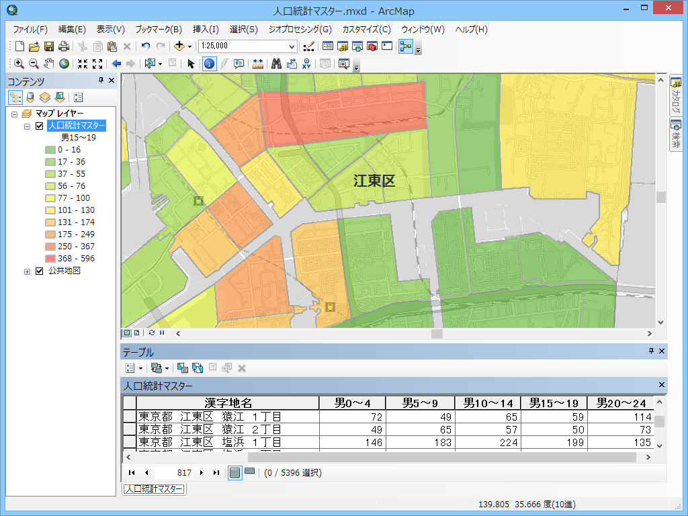The width and height of the screenshot is (688, 516).
Task: Open the ArcToolbox window
Action: point(372,46)
